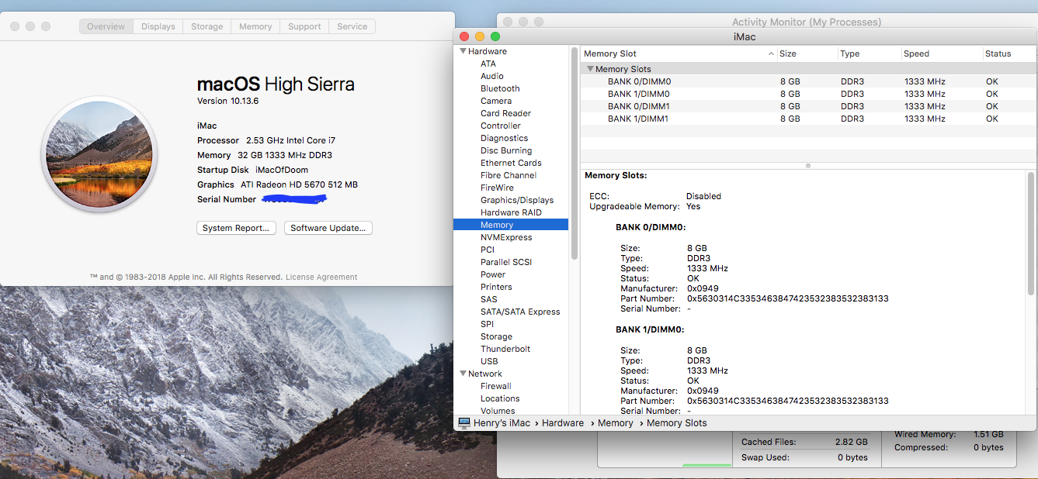
Task: Click the Software Update... button
Action: click(329, 228)
